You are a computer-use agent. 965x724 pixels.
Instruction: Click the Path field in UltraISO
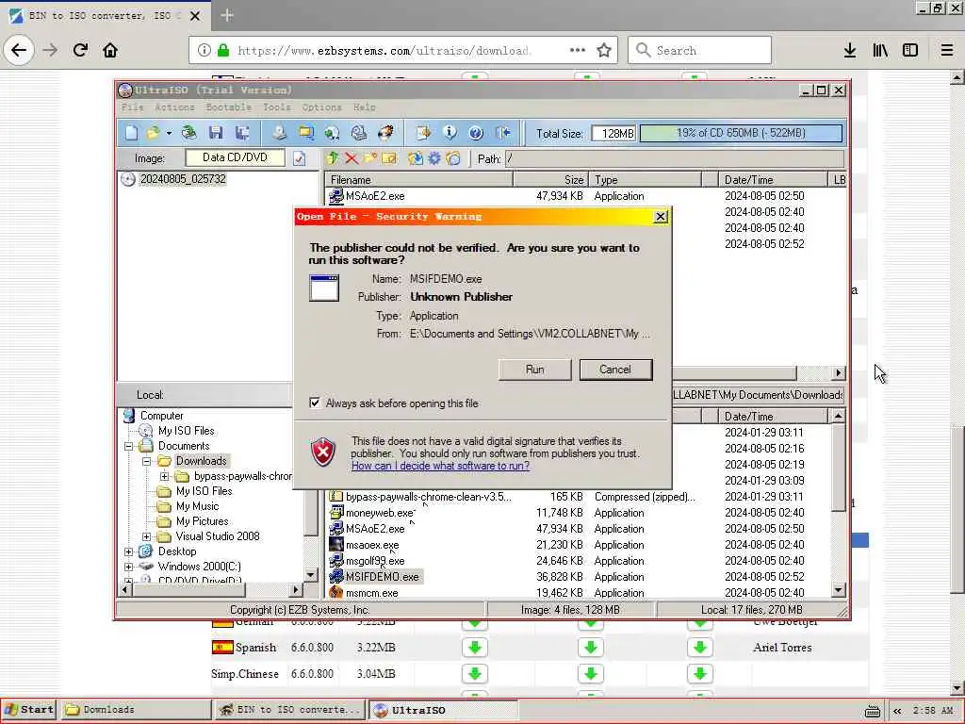[x=675, y=158]
